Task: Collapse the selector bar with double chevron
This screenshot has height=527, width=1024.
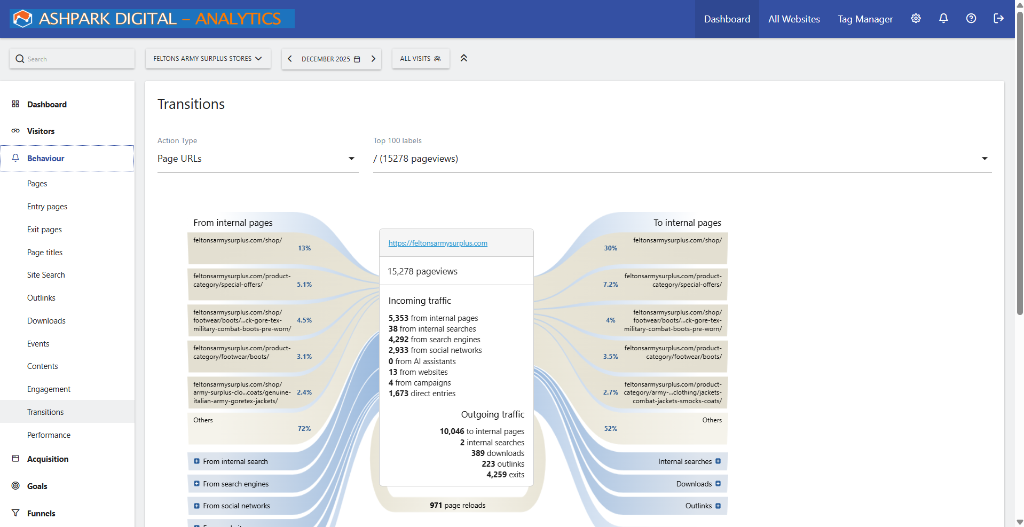Action: click(463, 58)
